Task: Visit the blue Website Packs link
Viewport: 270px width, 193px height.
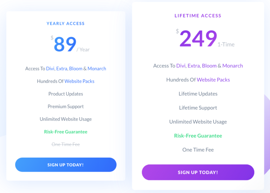Action: pyautogui.click(x=79, y=81)
